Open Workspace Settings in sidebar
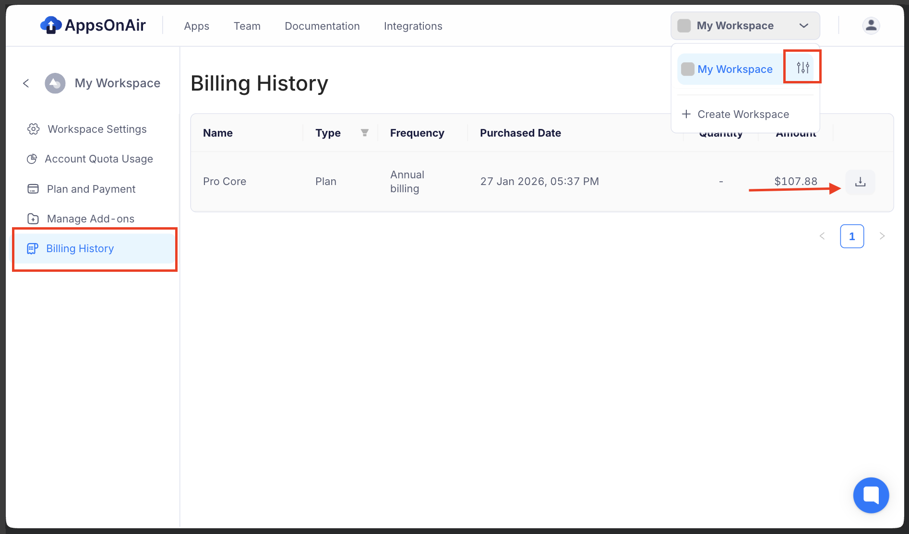 [96, 129]
